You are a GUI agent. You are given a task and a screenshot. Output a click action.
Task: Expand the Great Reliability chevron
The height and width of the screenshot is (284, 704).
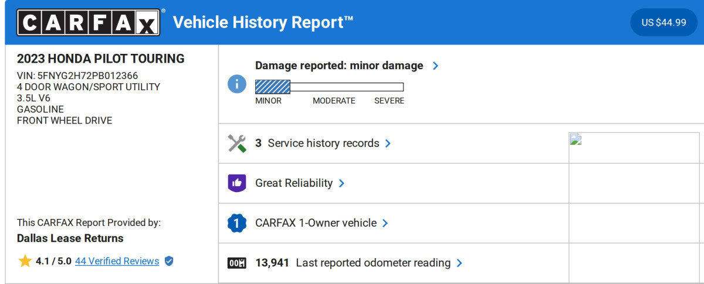point(341,183)
